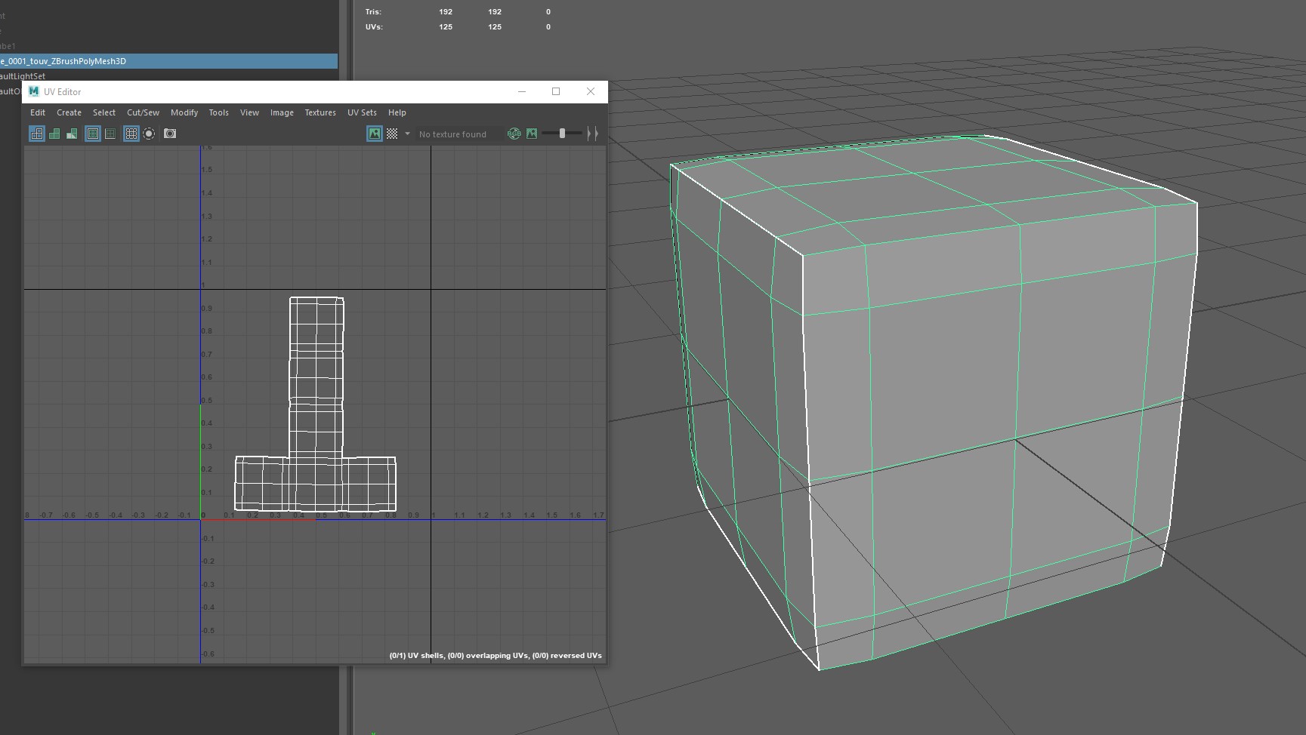Viewport: 1306px width, 735px height.
Task: Click the UV shells status text
Action: tap(496, 655)
